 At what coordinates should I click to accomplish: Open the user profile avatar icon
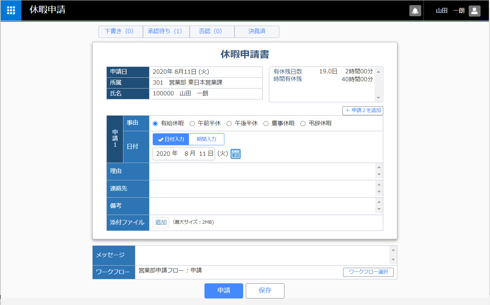[x=474, y=11]
